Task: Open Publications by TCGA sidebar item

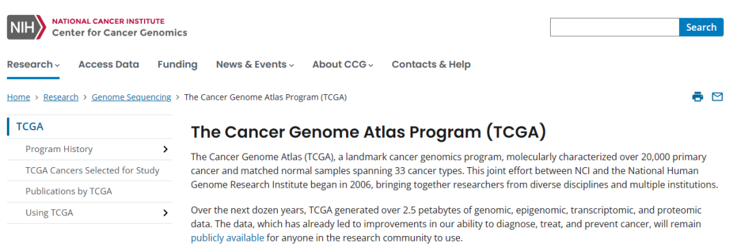Action: 69,191
